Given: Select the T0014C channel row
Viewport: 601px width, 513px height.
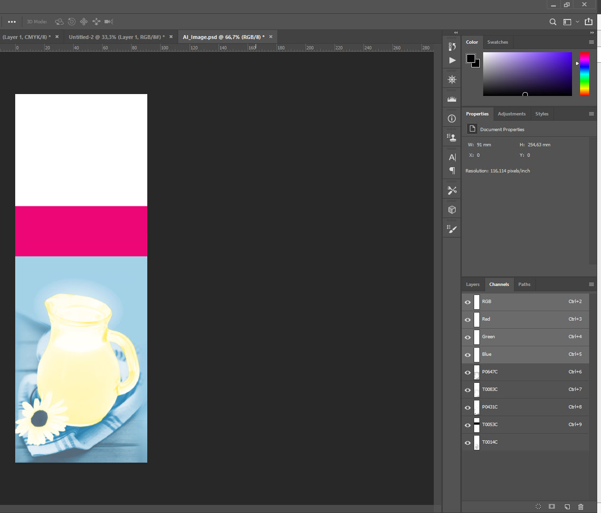Looking at the screenshot, I should click(523, 442).
